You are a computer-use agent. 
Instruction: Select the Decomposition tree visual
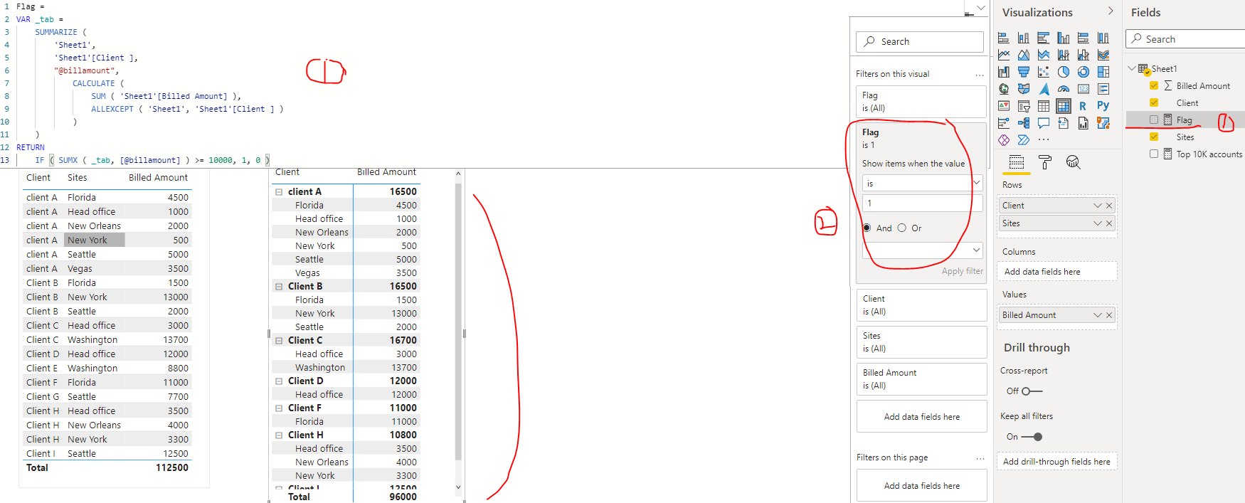(x=1024, y=123)
